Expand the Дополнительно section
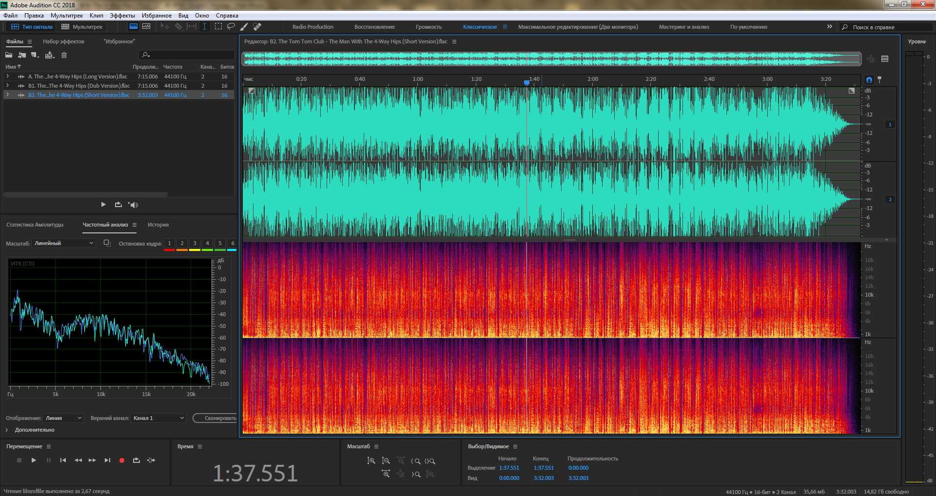This screenshot has height=496, width=936. click(x=7, y=430)
